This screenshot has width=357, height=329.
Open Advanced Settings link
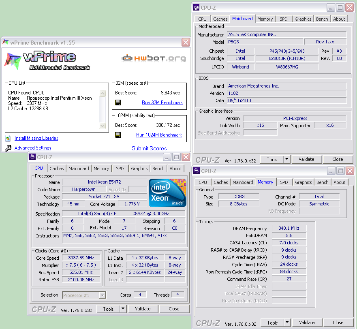33,148
